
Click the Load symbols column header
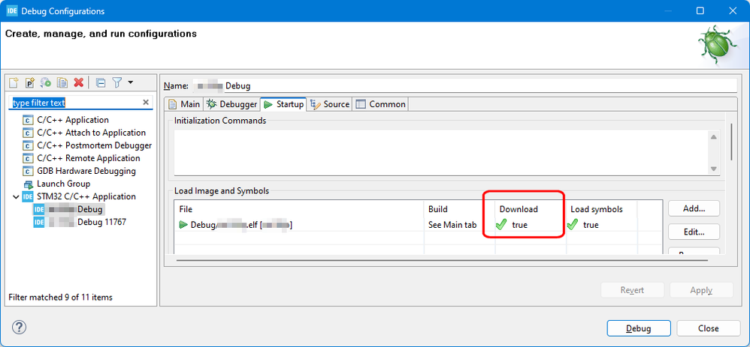point(602,209)
